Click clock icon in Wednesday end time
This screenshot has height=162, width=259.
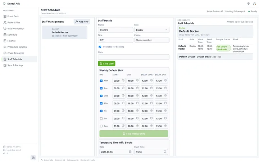tap(137, 95)
